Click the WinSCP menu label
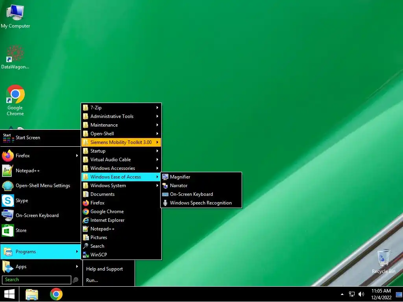The height and width of the screenshot is (302, 403). tap(98, 255)
